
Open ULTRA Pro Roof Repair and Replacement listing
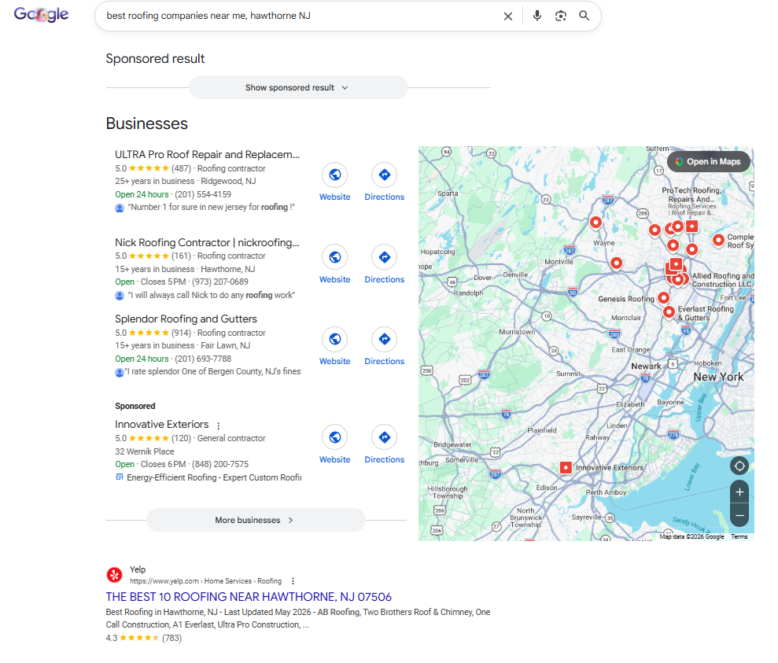[208, 155]
